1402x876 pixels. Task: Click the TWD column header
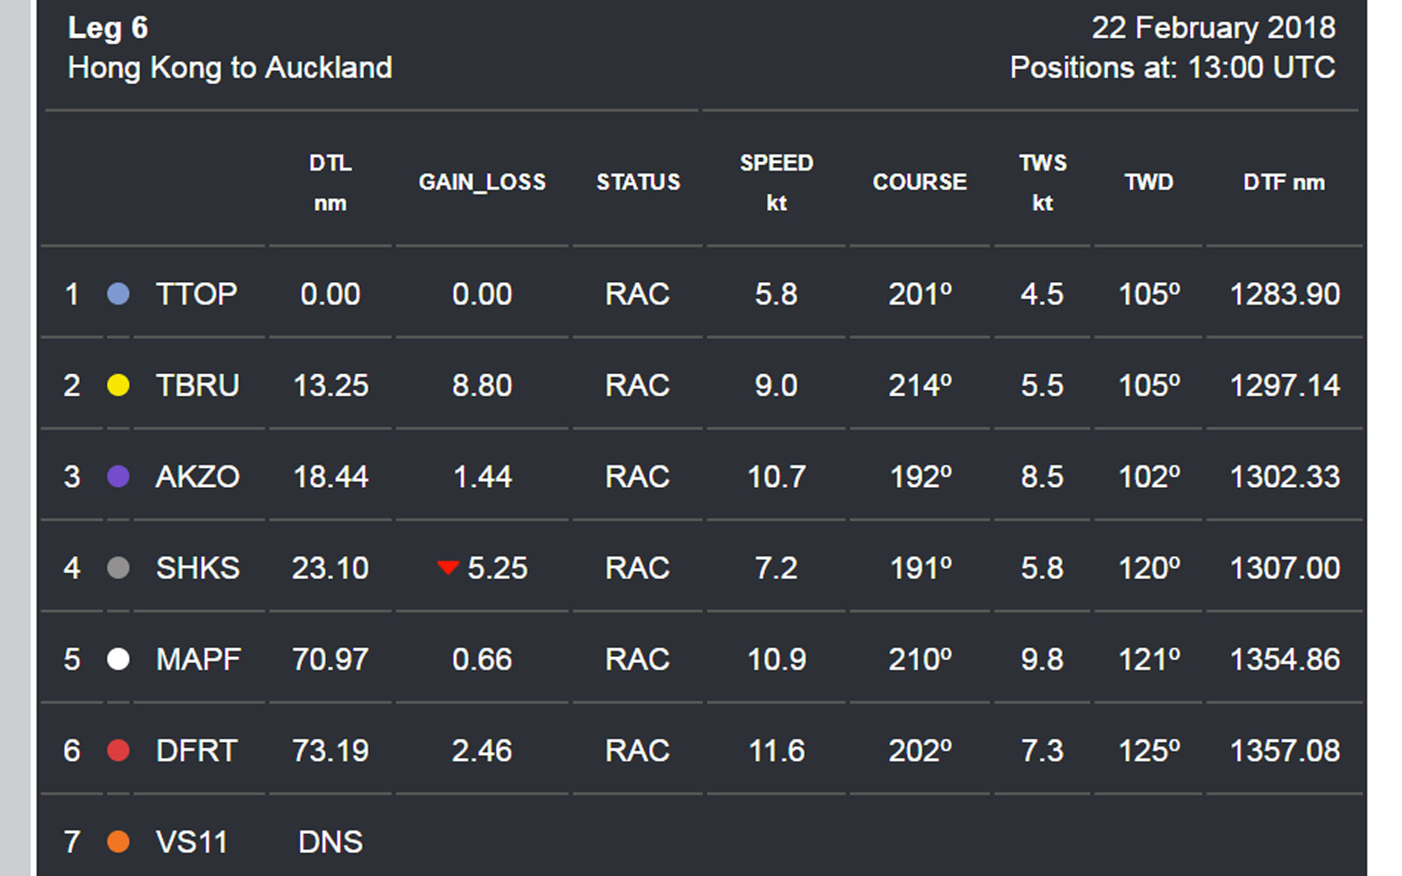coord(1149,182)
